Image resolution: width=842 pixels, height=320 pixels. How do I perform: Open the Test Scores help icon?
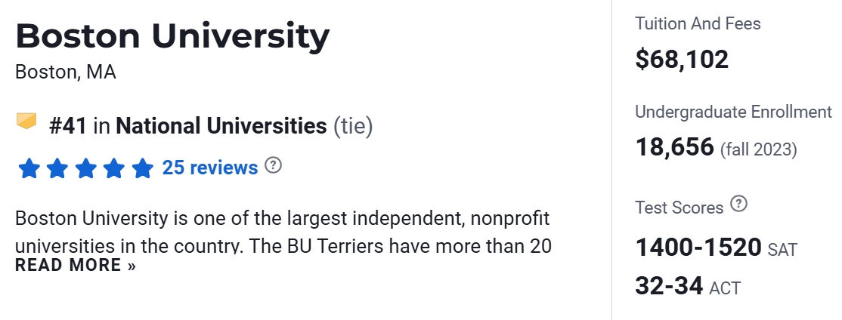pos(739,204)
